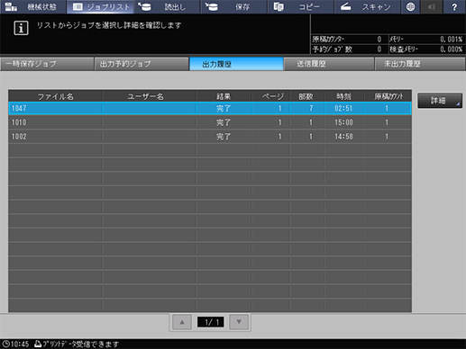Select job row 1002

(x=210, y=137)
